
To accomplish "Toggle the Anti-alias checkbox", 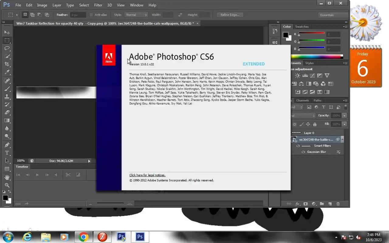I will click(x=91, y=15).
